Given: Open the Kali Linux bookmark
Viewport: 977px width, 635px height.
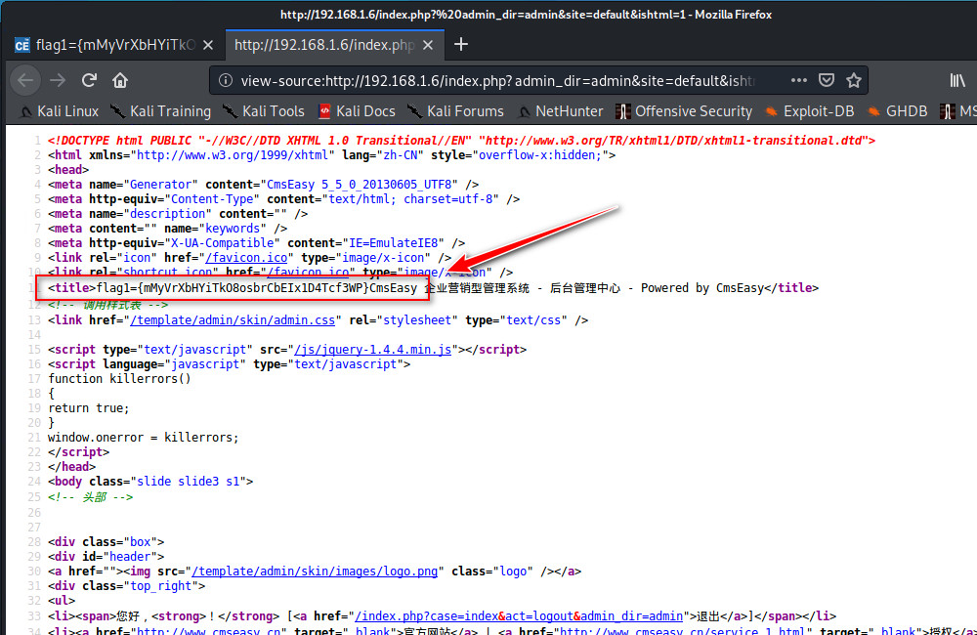Looking at the screenshot, I should (58, 111).
